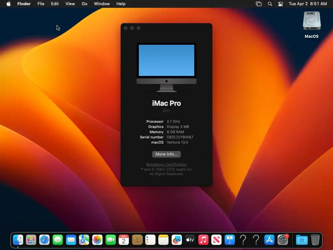
Task: Click the iMac Pro title text
Action: click(x=166, y=103)
